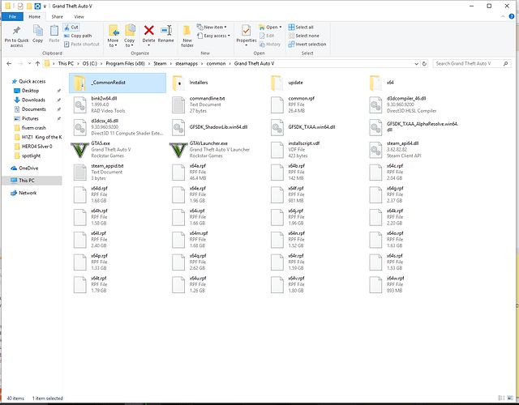Click Steam in the address path
Viewport: 519px width, 405px height.
[160, 63]
